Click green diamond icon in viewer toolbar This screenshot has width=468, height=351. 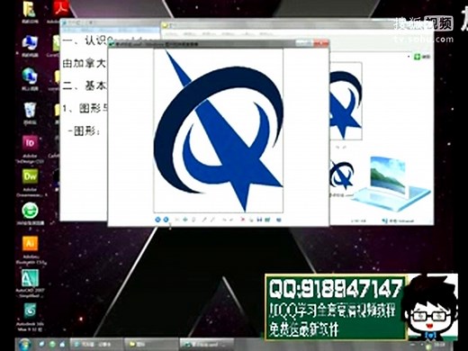[x=185, y=220]
